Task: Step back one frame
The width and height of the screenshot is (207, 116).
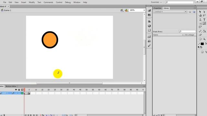Action: [x=28, y=115]
